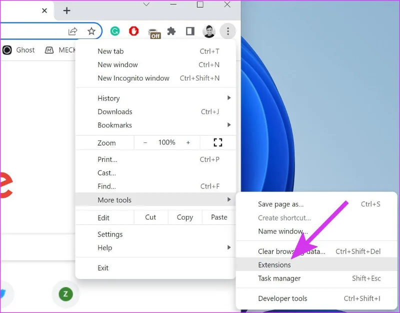
Task: Open the Ghost bookmark
Action: 18,50
